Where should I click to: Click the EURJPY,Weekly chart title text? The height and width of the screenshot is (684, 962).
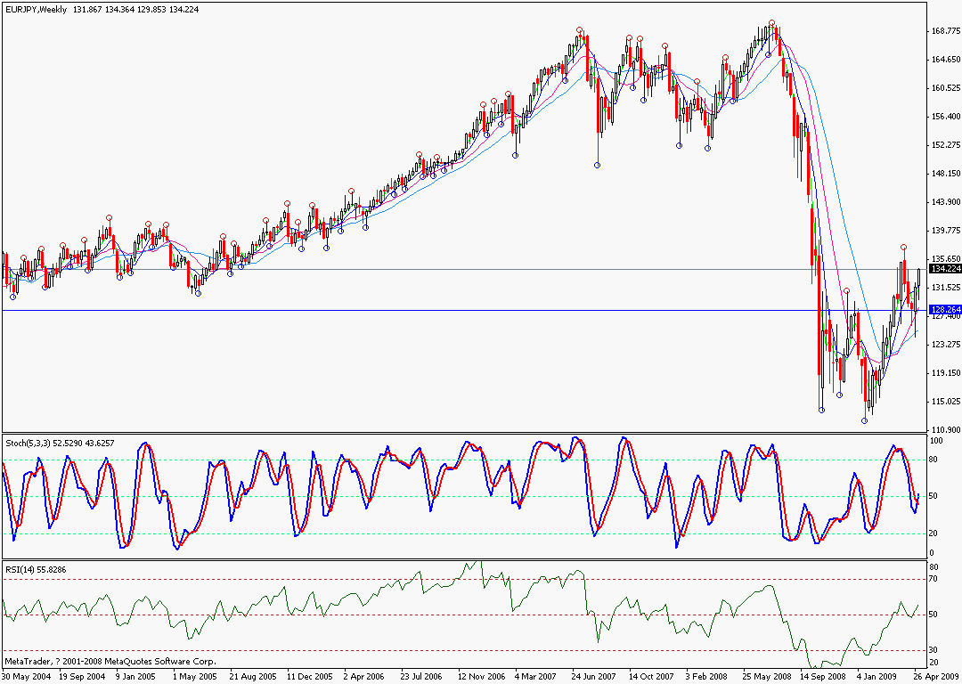click(x=37, y=10)
